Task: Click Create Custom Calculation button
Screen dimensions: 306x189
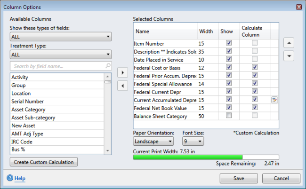Action: [44, 162]
